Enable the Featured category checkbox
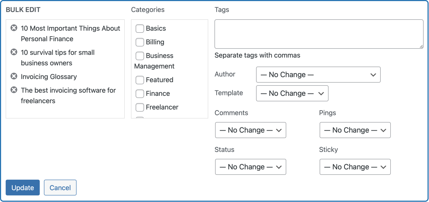Screen dimensions: 429x202 [x=140, y=80]
